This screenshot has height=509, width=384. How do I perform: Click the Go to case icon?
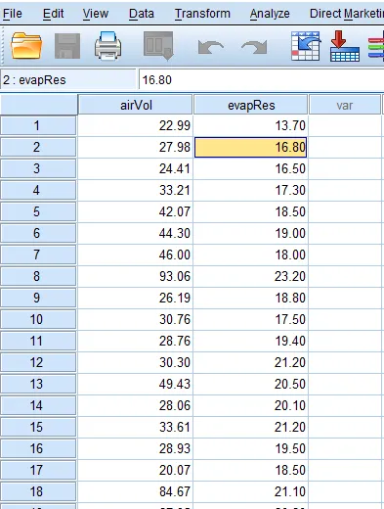click(x=306, y=46)
